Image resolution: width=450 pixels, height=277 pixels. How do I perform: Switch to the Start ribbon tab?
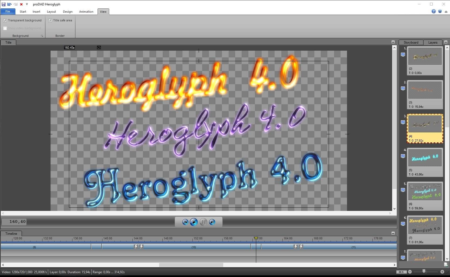(23, 12)
